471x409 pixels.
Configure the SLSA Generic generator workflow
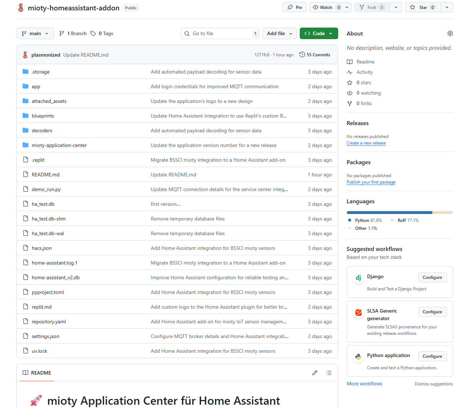coord(432,312)
